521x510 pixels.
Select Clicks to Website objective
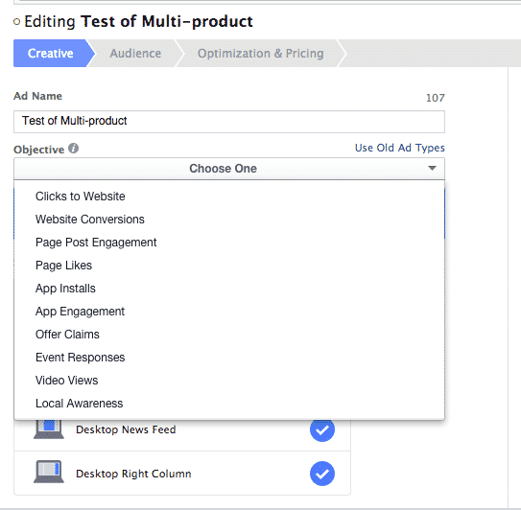point(80,197)
